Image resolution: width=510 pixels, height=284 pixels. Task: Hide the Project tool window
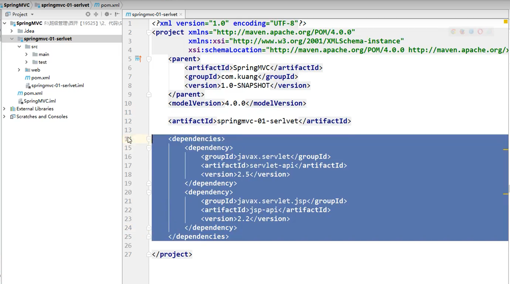(117, 14)
